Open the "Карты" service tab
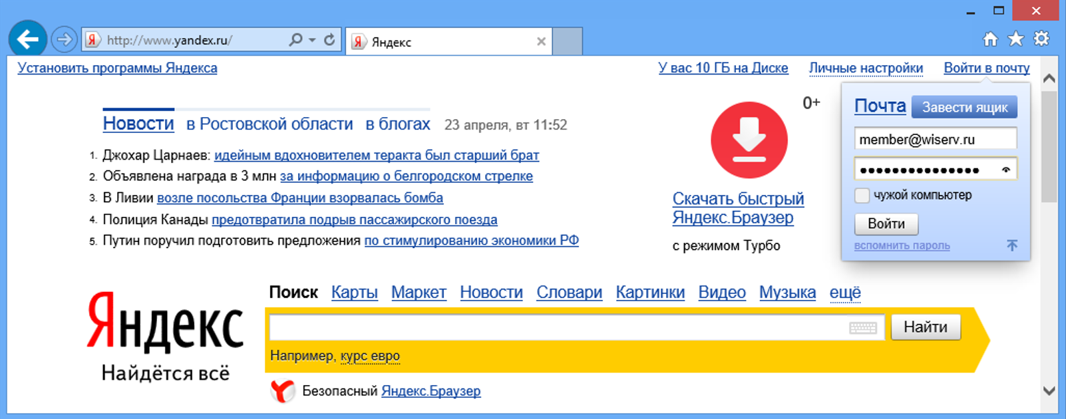The width and height of the screenshot is (1066, 419). (354, 292)
